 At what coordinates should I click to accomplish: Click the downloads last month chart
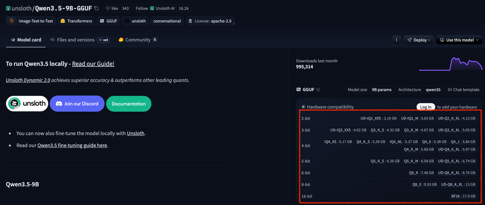coord(451,64)
